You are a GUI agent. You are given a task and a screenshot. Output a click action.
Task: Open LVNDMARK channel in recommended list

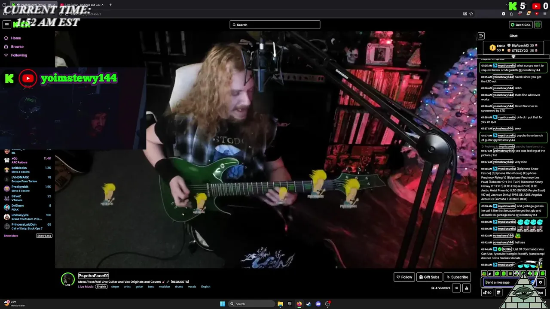27,179
